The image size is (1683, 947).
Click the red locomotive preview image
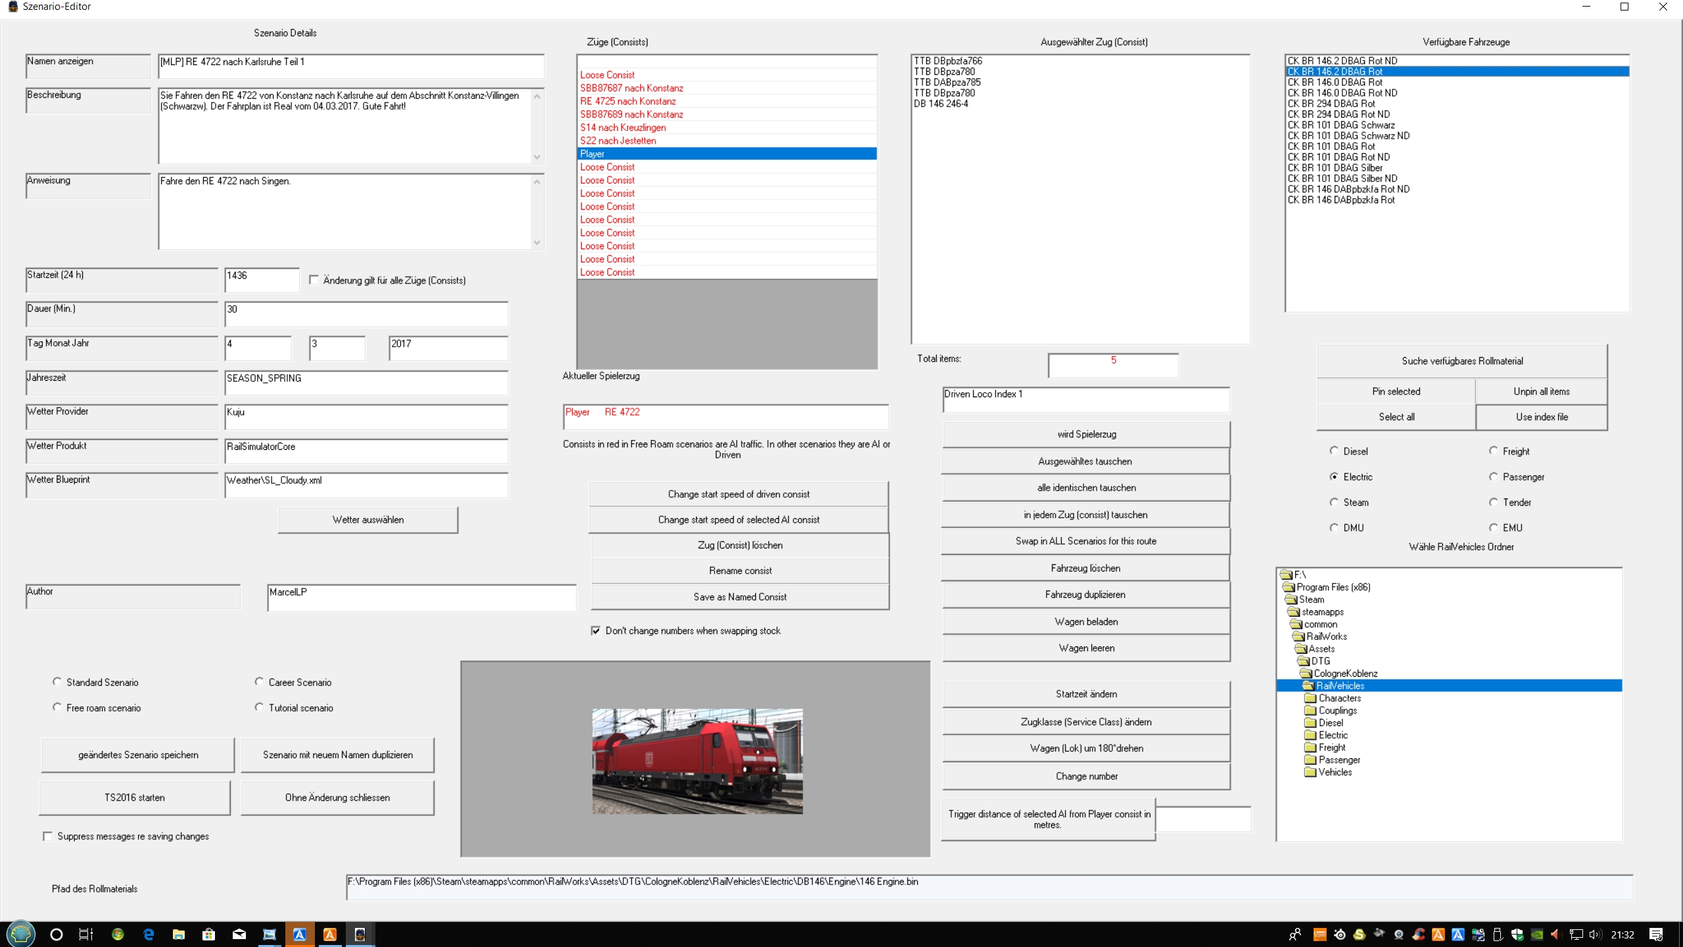pos(697,761)
